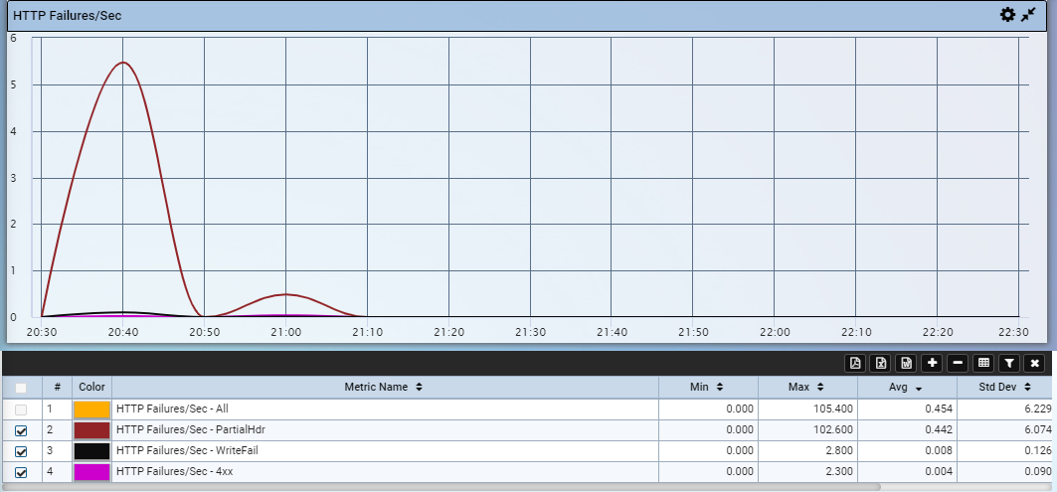Screen dimensions: 1057x492
Task: Open the filter funnel icon
Action: 1009,363
